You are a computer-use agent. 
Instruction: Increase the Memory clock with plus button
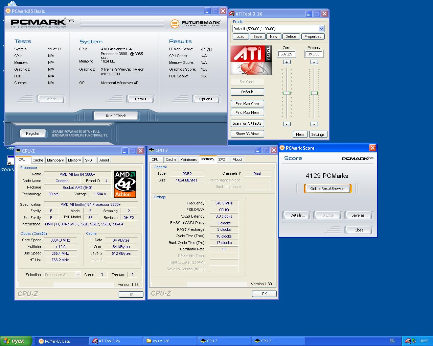[314, 62]
